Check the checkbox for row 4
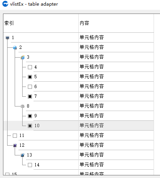The height and width of the screenshot is (178, 160). coord(30,67)
